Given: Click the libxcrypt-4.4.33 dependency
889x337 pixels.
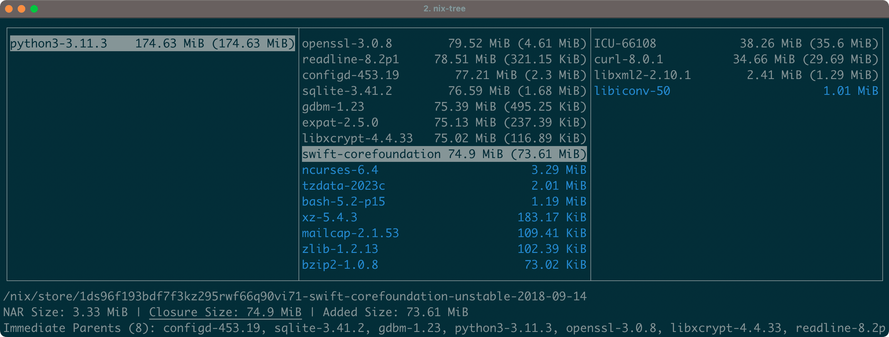Looking at the screenshot, I should coord(444,138).
